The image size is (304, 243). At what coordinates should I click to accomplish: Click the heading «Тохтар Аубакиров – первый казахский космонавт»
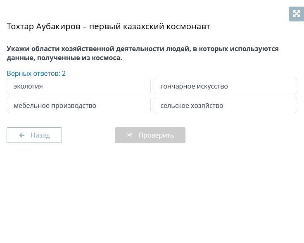click(108, 26)
